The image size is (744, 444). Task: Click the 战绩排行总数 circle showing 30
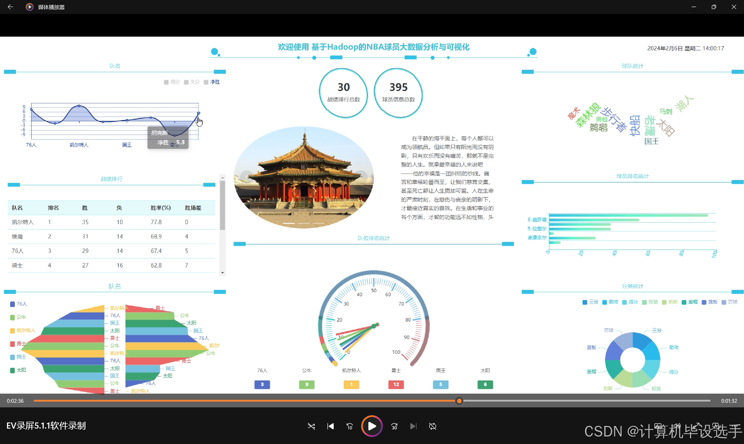click(x=343, y=93)
